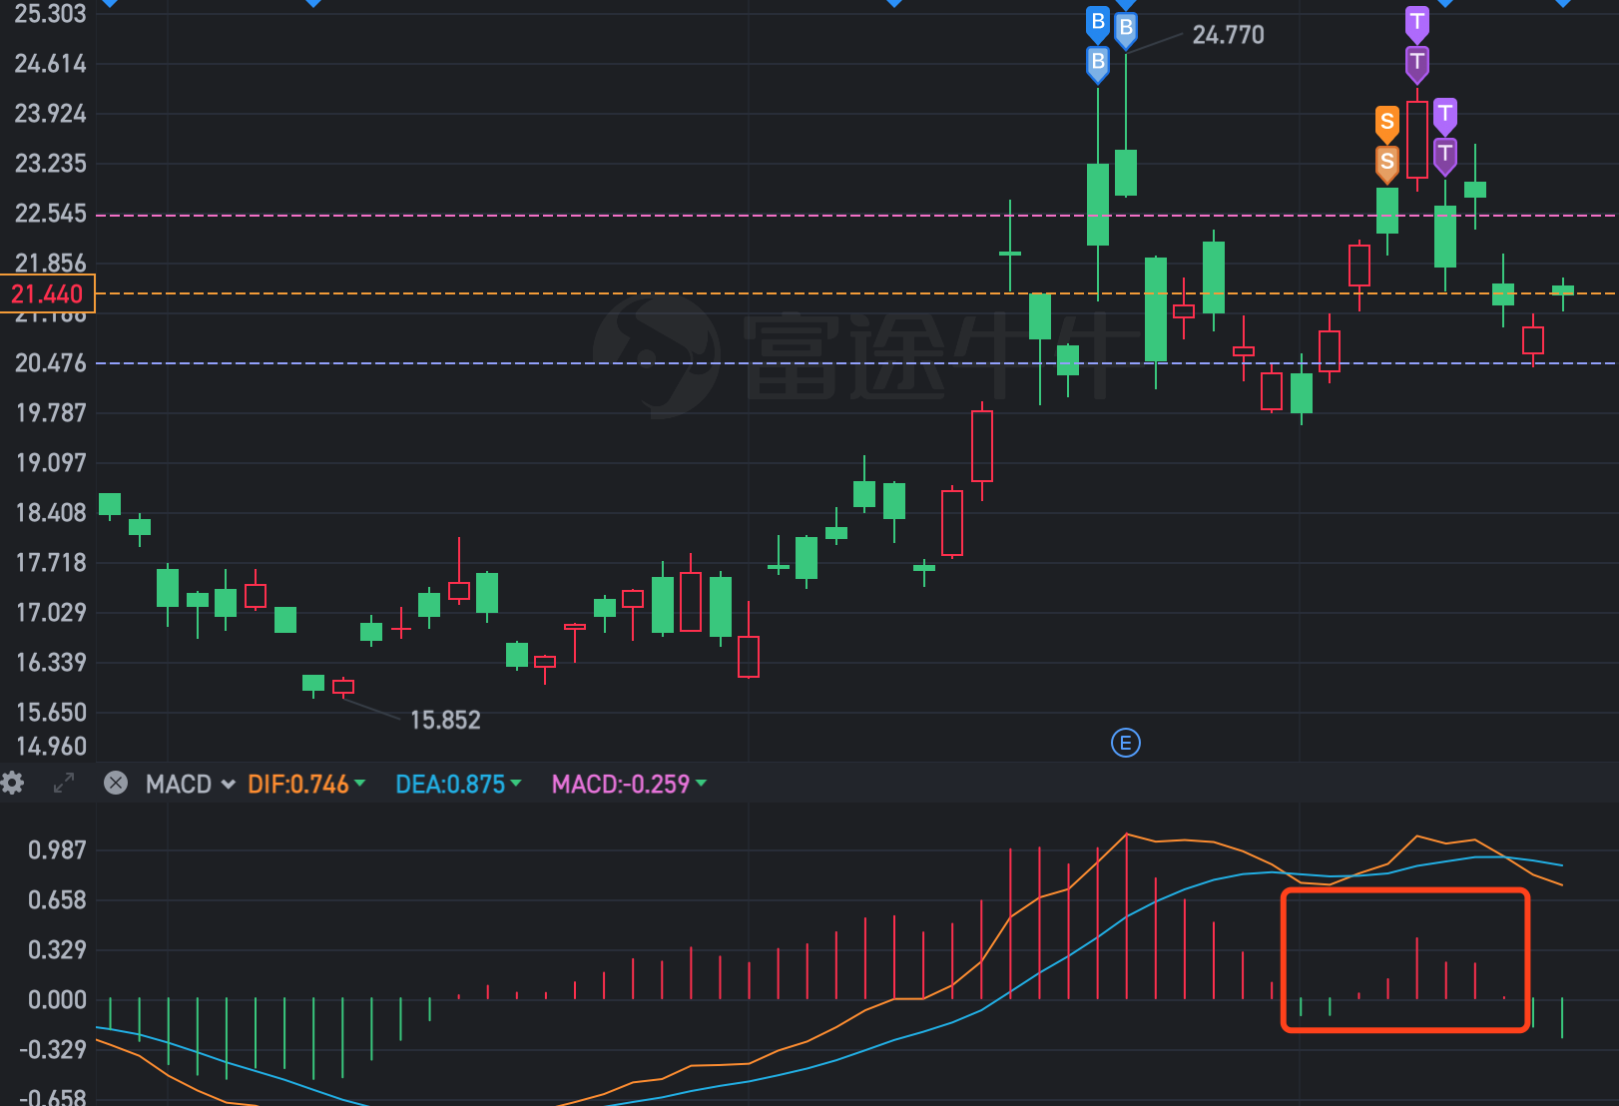Click the B buy marker beside the 24.770 label line
The image size is (1619, 1106).
(x=1126, y=29)
